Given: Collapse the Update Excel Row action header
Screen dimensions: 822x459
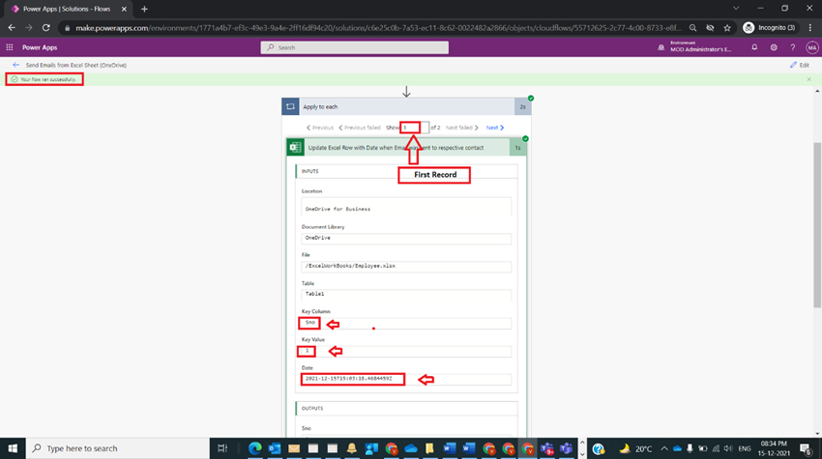Looking at the screenshot, I should pos(406,147).
